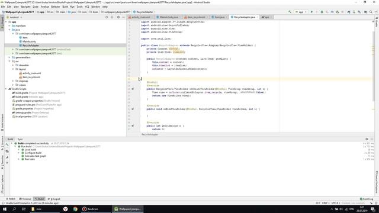Open Project panel settings gear
379x213 pixels.
(118, 17)
